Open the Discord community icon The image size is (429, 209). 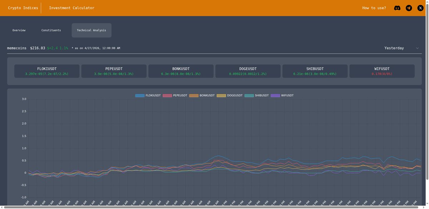[x=397, y=7]
